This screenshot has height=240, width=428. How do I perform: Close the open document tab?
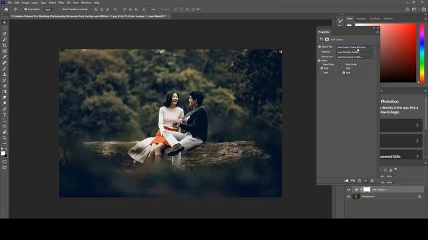point(169,16)
